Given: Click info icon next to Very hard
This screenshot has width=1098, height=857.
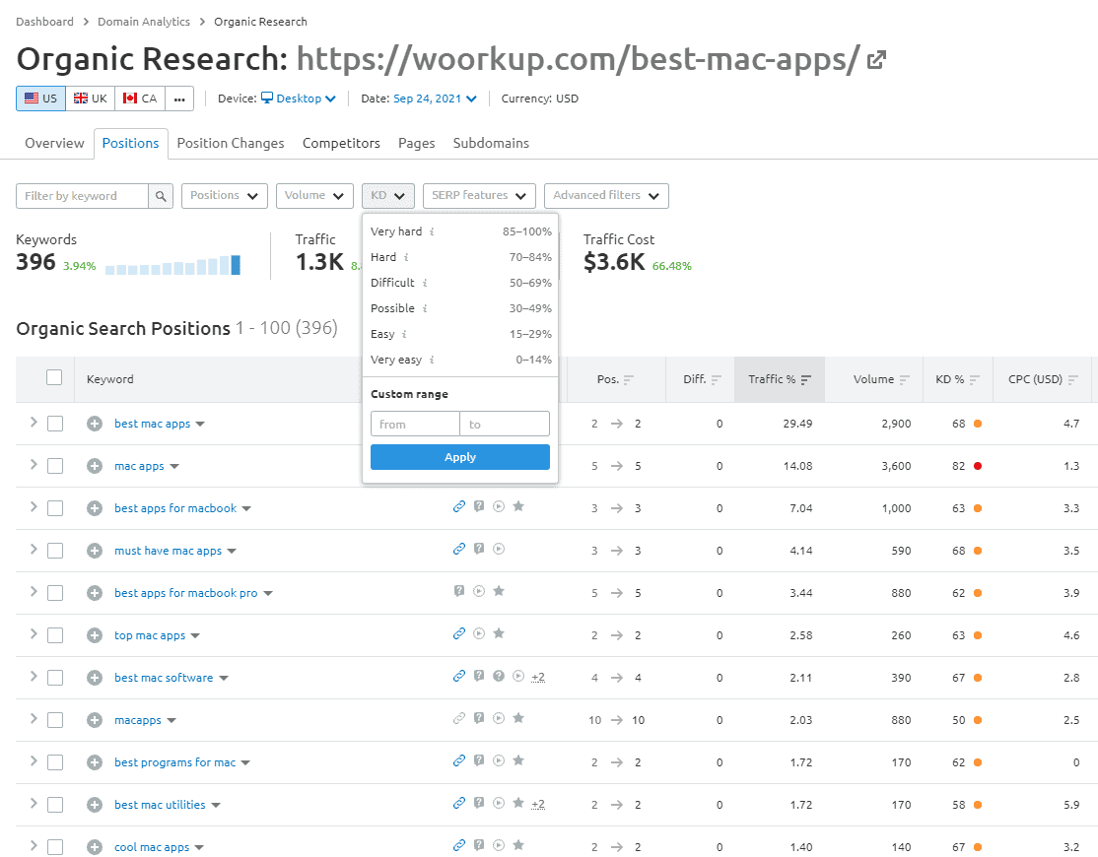Looking at the screenshot, I should (432, 231).
